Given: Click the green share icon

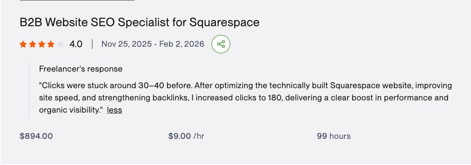Looking at the screenshot, I should (221, 44).
